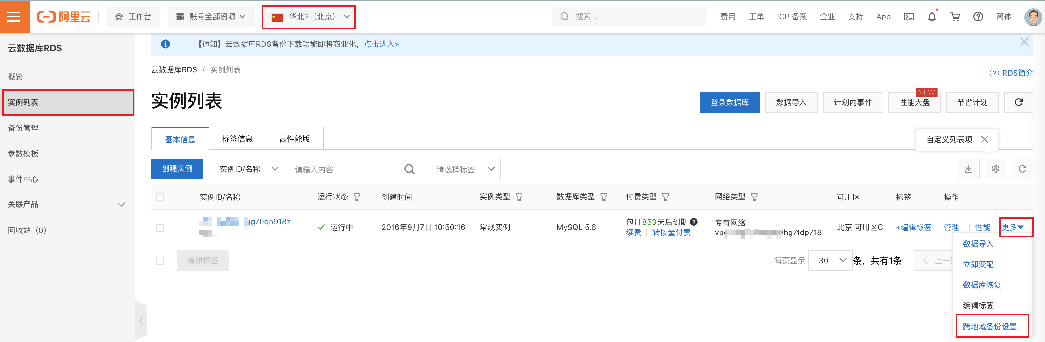This screenshot has width=1045, height=342.
Task: Open the column settings gear icon
Action: pos(996,169)
